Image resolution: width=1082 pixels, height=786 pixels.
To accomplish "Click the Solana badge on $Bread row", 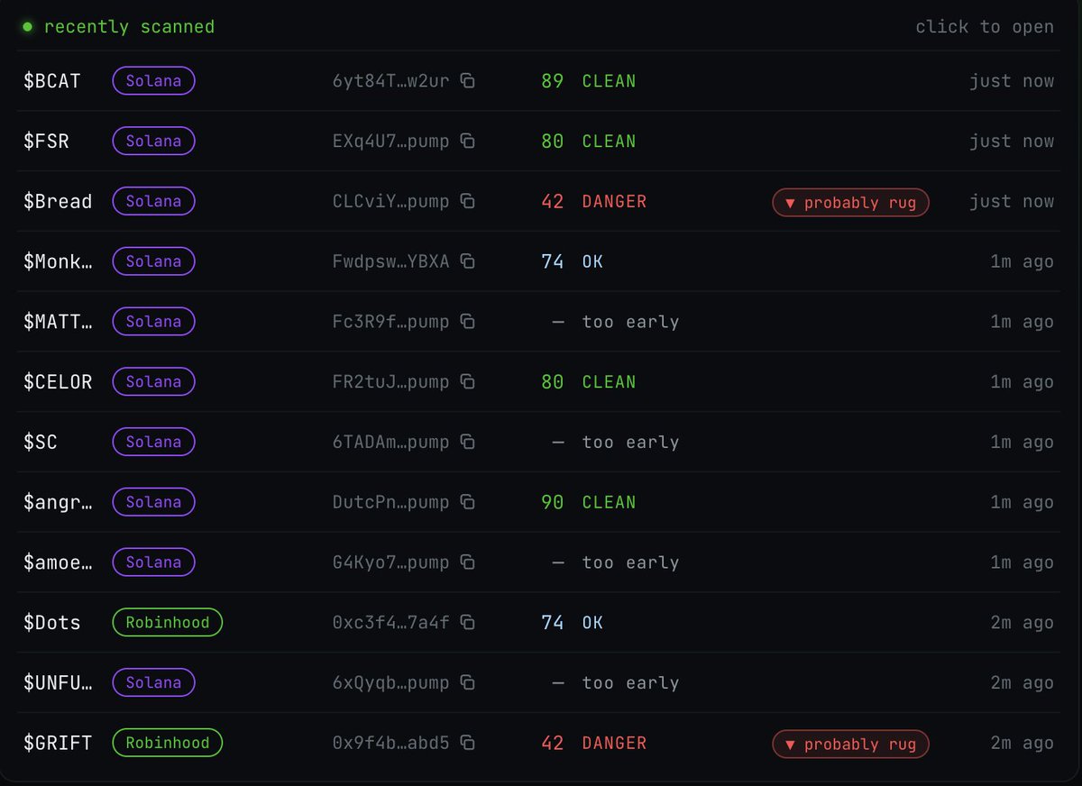I will coord(153,201).
